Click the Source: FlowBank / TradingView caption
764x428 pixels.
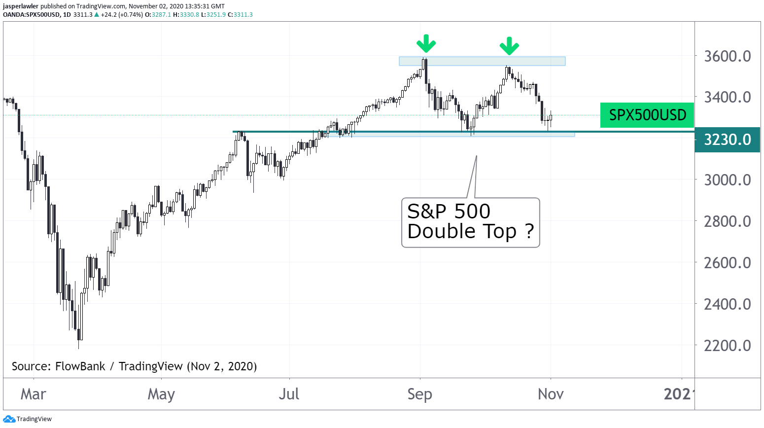(134, 366)
